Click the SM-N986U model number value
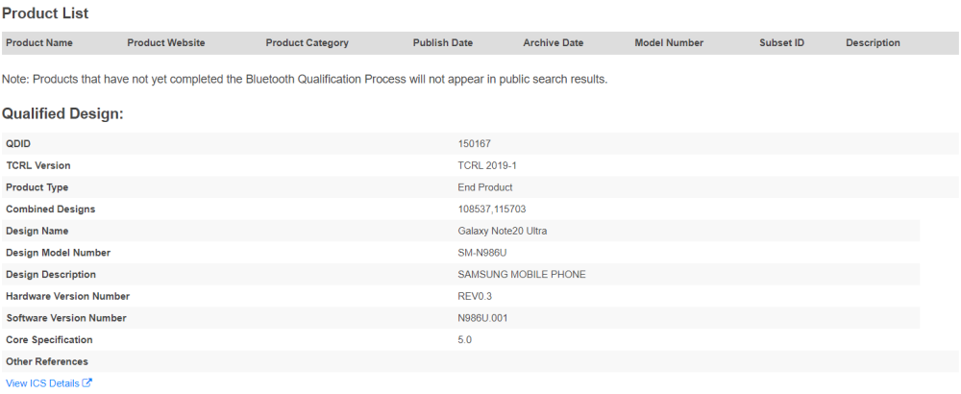Screen dimensions: 961x394 (484, 253)
